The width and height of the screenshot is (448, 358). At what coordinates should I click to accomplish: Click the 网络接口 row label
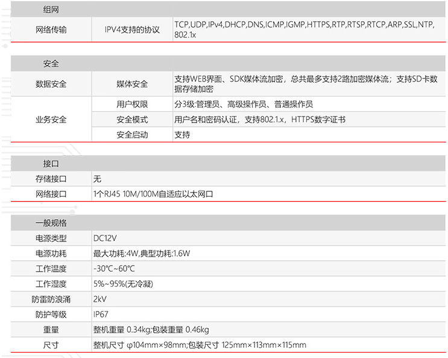(x=51, y=194)
